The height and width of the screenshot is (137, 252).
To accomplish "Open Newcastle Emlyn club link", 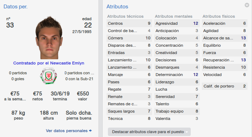I will [67, 63].
